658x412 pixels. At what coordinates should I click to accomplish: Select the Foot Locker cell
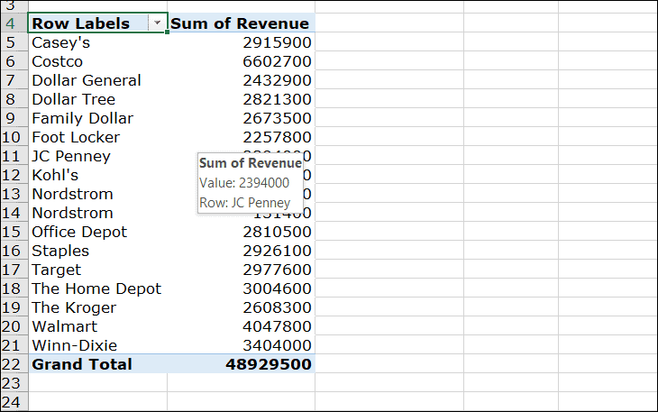point(97,137)
